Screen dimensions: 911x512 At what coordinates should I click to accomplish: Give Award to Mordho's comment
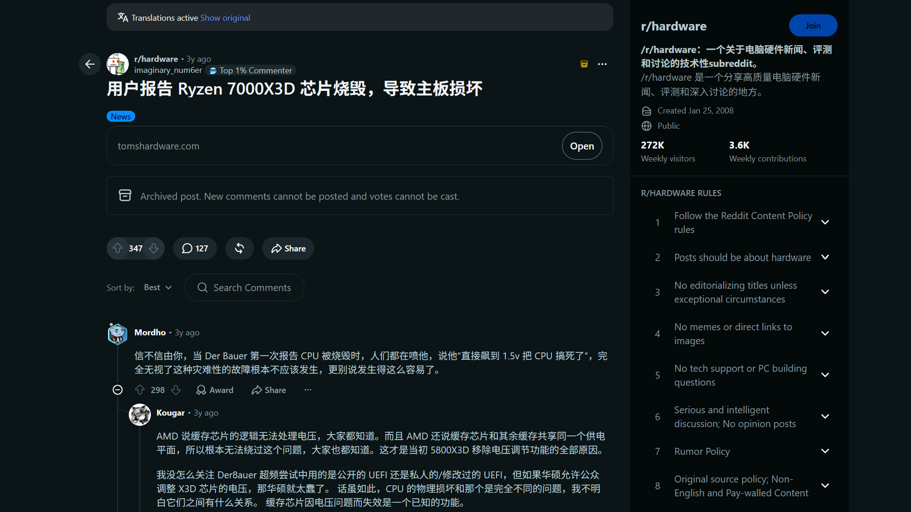coord(215,390)
